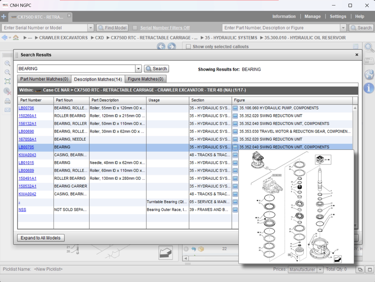Close the Search Results dialog
375x282 pixels.
coord(357,55)
